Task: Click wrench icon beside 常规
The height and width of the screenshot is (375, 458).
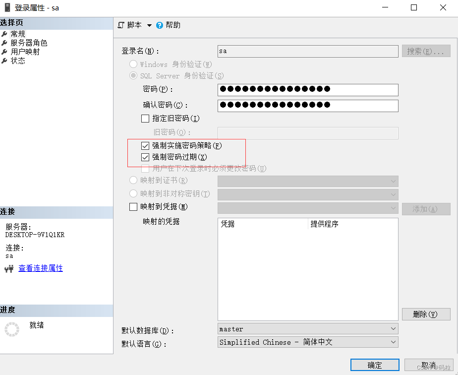Action: (4, 34)
